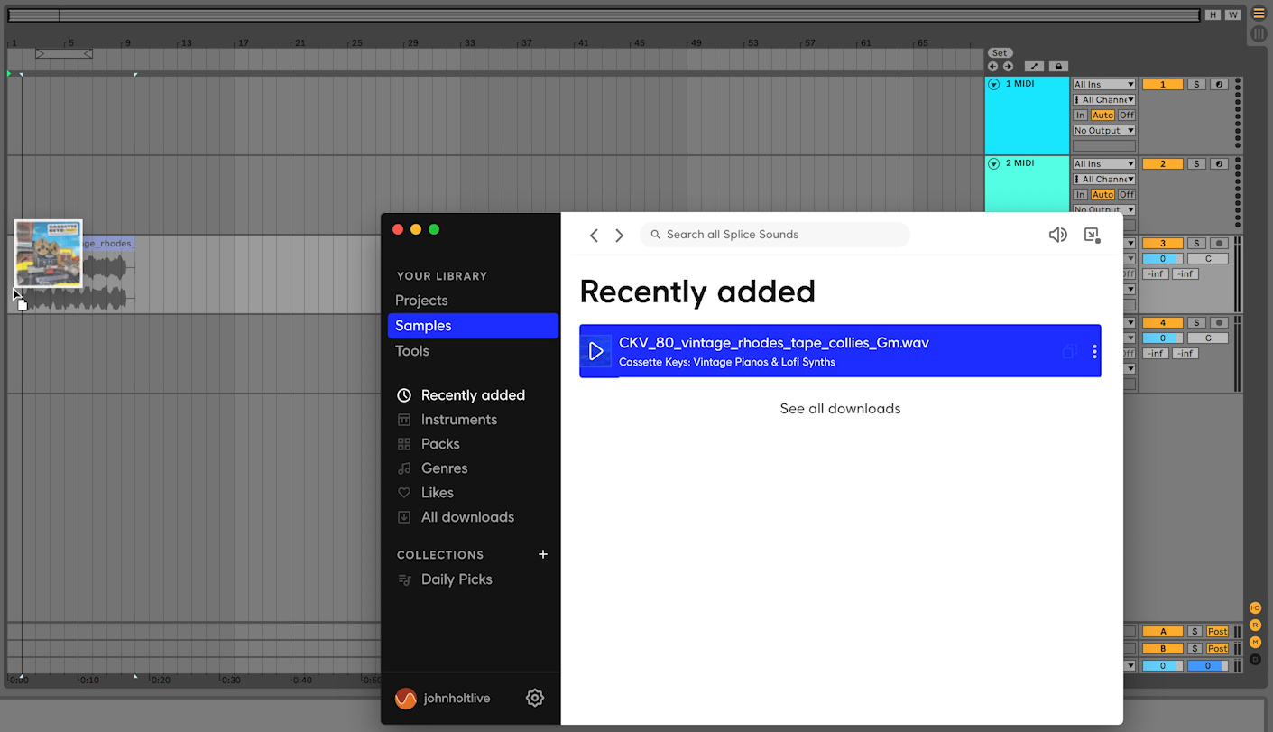
Task: Jump to next locator arrow in Ableton
Action: click(x=1008, y=67)
